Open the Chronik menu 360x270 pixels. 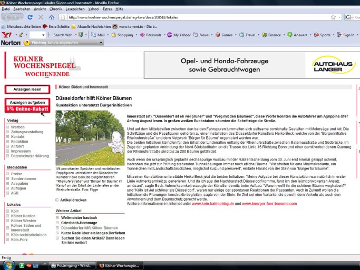coord(55,9)
